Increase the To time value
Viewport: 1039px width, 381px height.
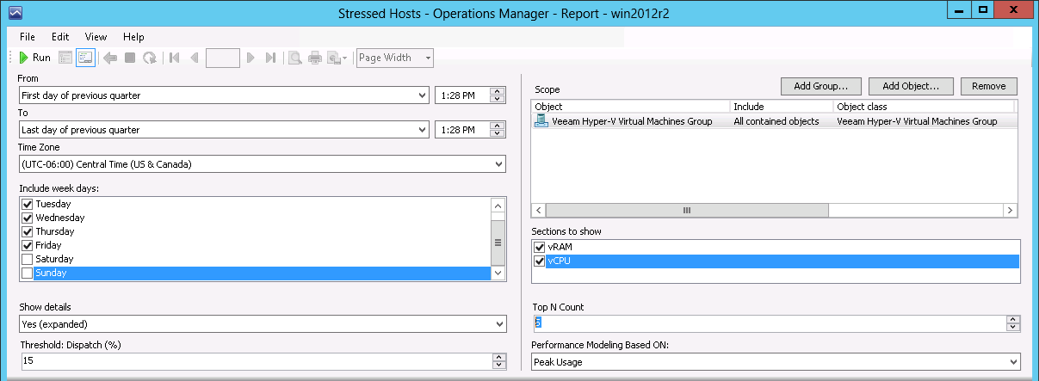(x=496, y=126)
